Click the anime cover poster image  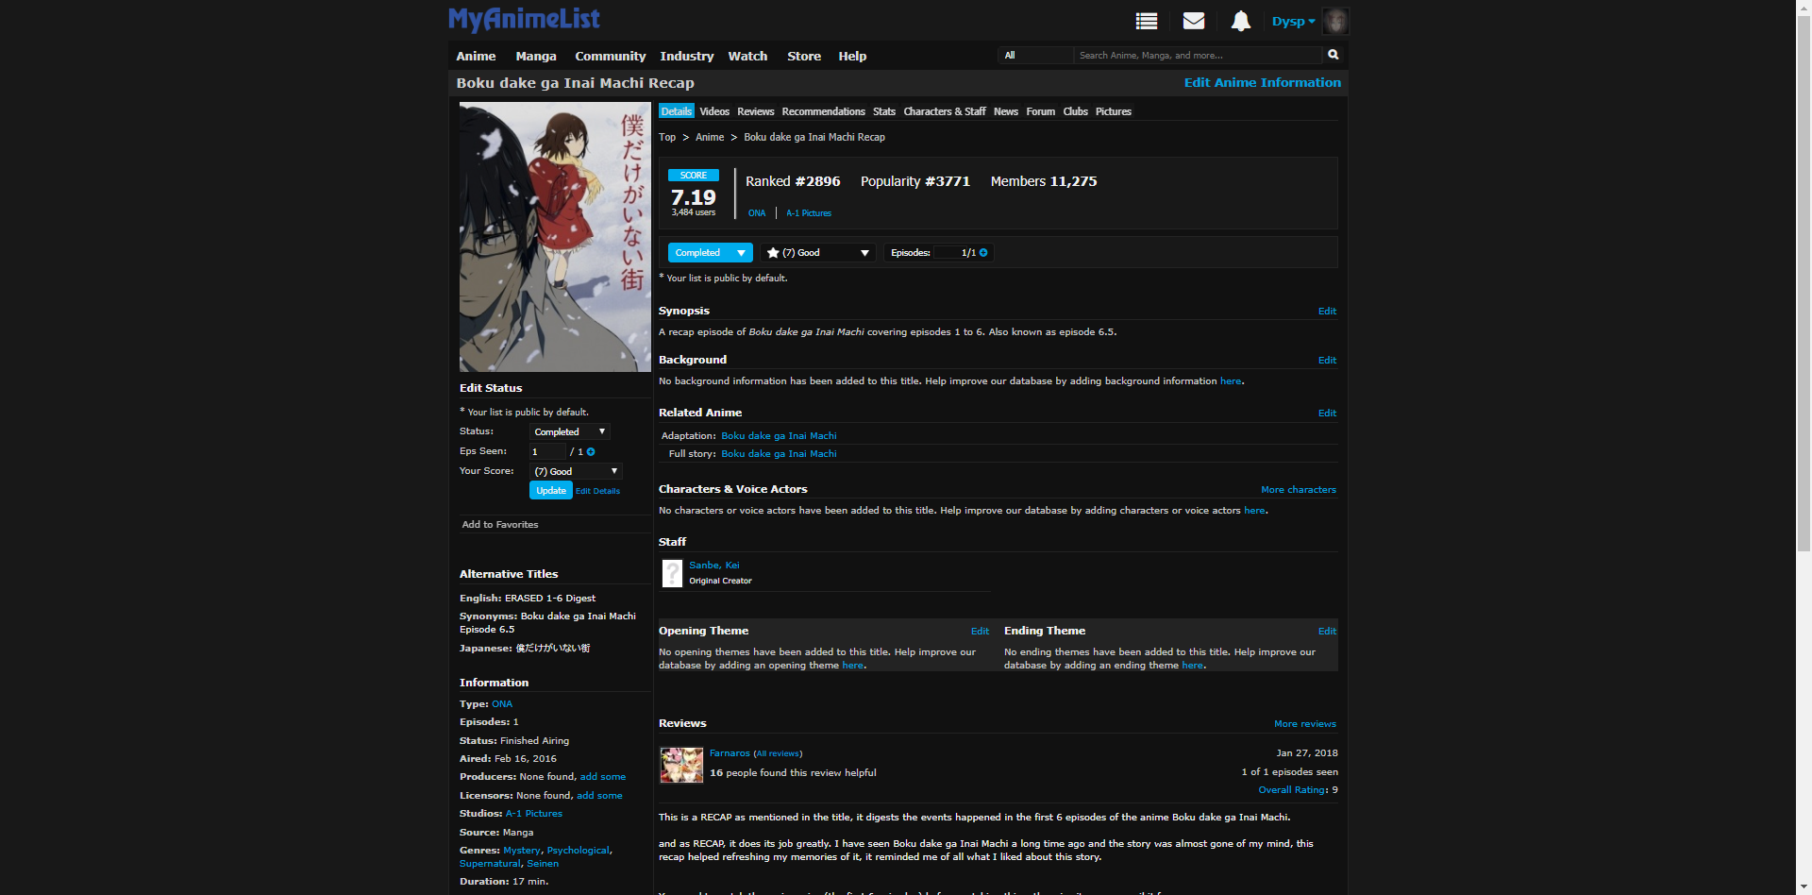point(555,237)
